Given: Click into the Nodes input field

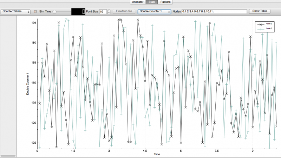Looking at the screenshot, I should 214,12.
